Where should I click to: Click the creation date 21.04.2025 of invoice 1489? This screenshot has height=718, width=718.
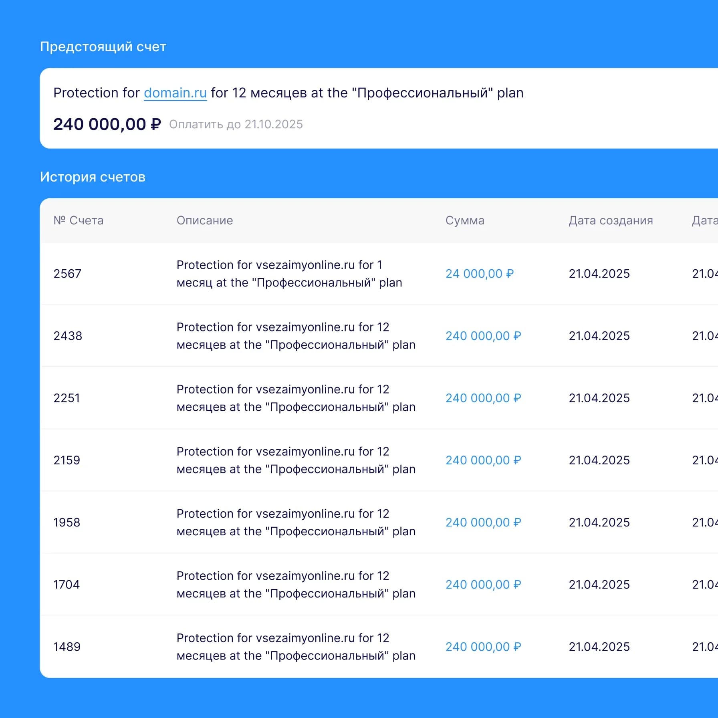pos(599,647)
